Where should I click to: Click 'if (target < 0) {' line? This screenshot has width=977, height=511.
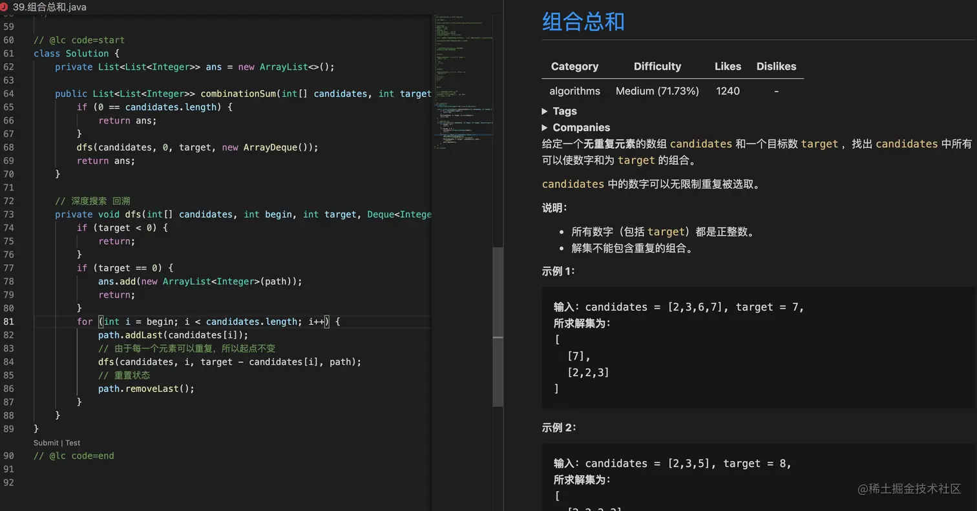click(122, 227)
